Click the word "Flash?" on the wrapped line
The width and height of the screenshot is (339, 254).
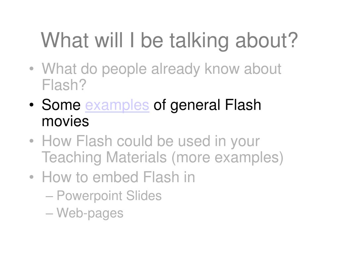click(x=64, y=85)
